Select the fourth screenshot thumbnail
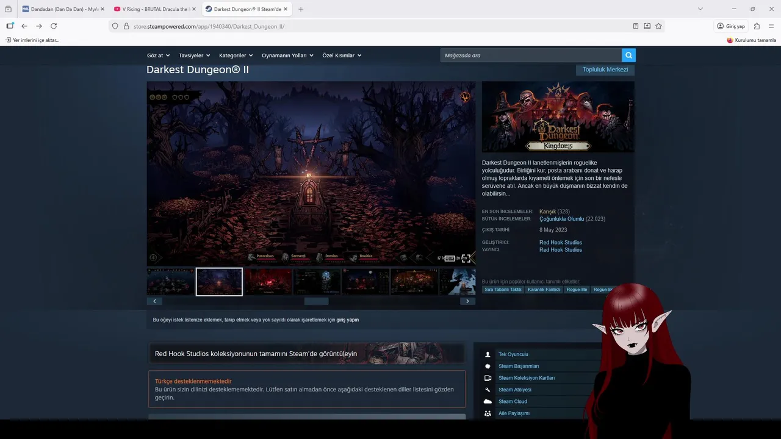Image resolution: width=781 pixels, height=439 pixels. pyautogui.click(x=317, y=282)
